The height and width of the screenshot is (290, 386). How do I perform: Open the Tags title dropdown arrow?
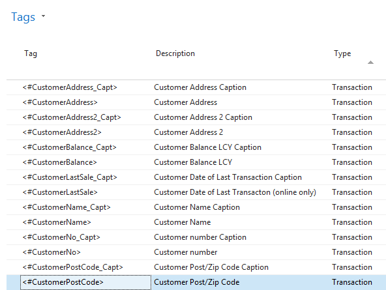(43, 16)
